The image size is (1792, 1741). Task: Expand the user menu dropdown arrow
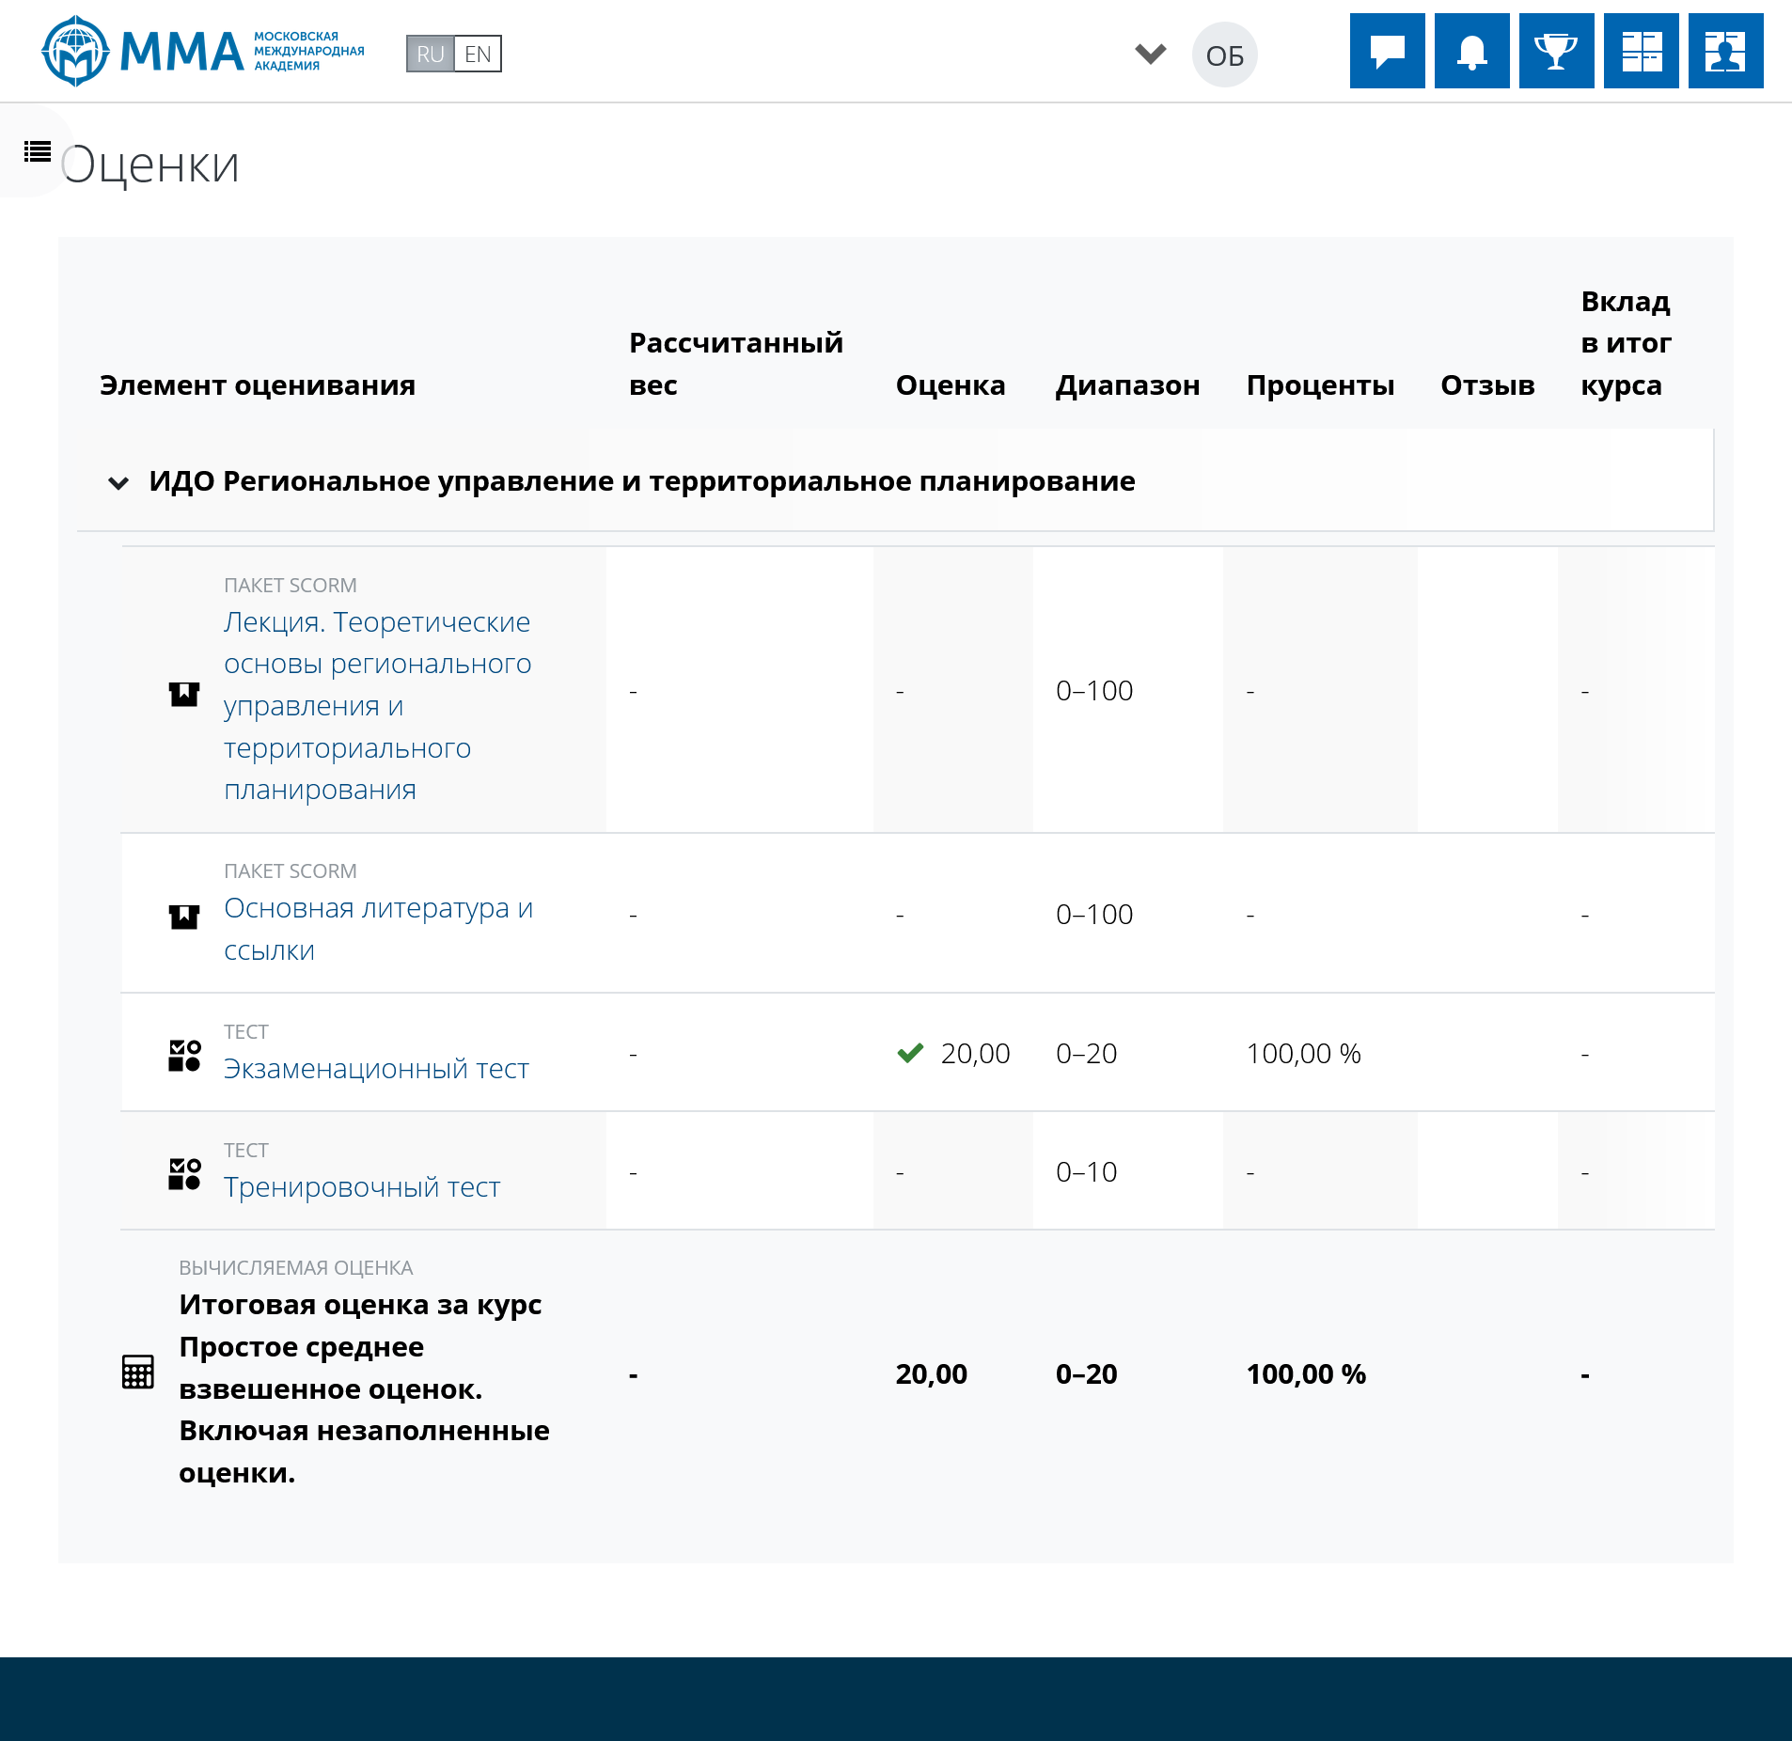pyautogui.click(x=1150, y=54)
